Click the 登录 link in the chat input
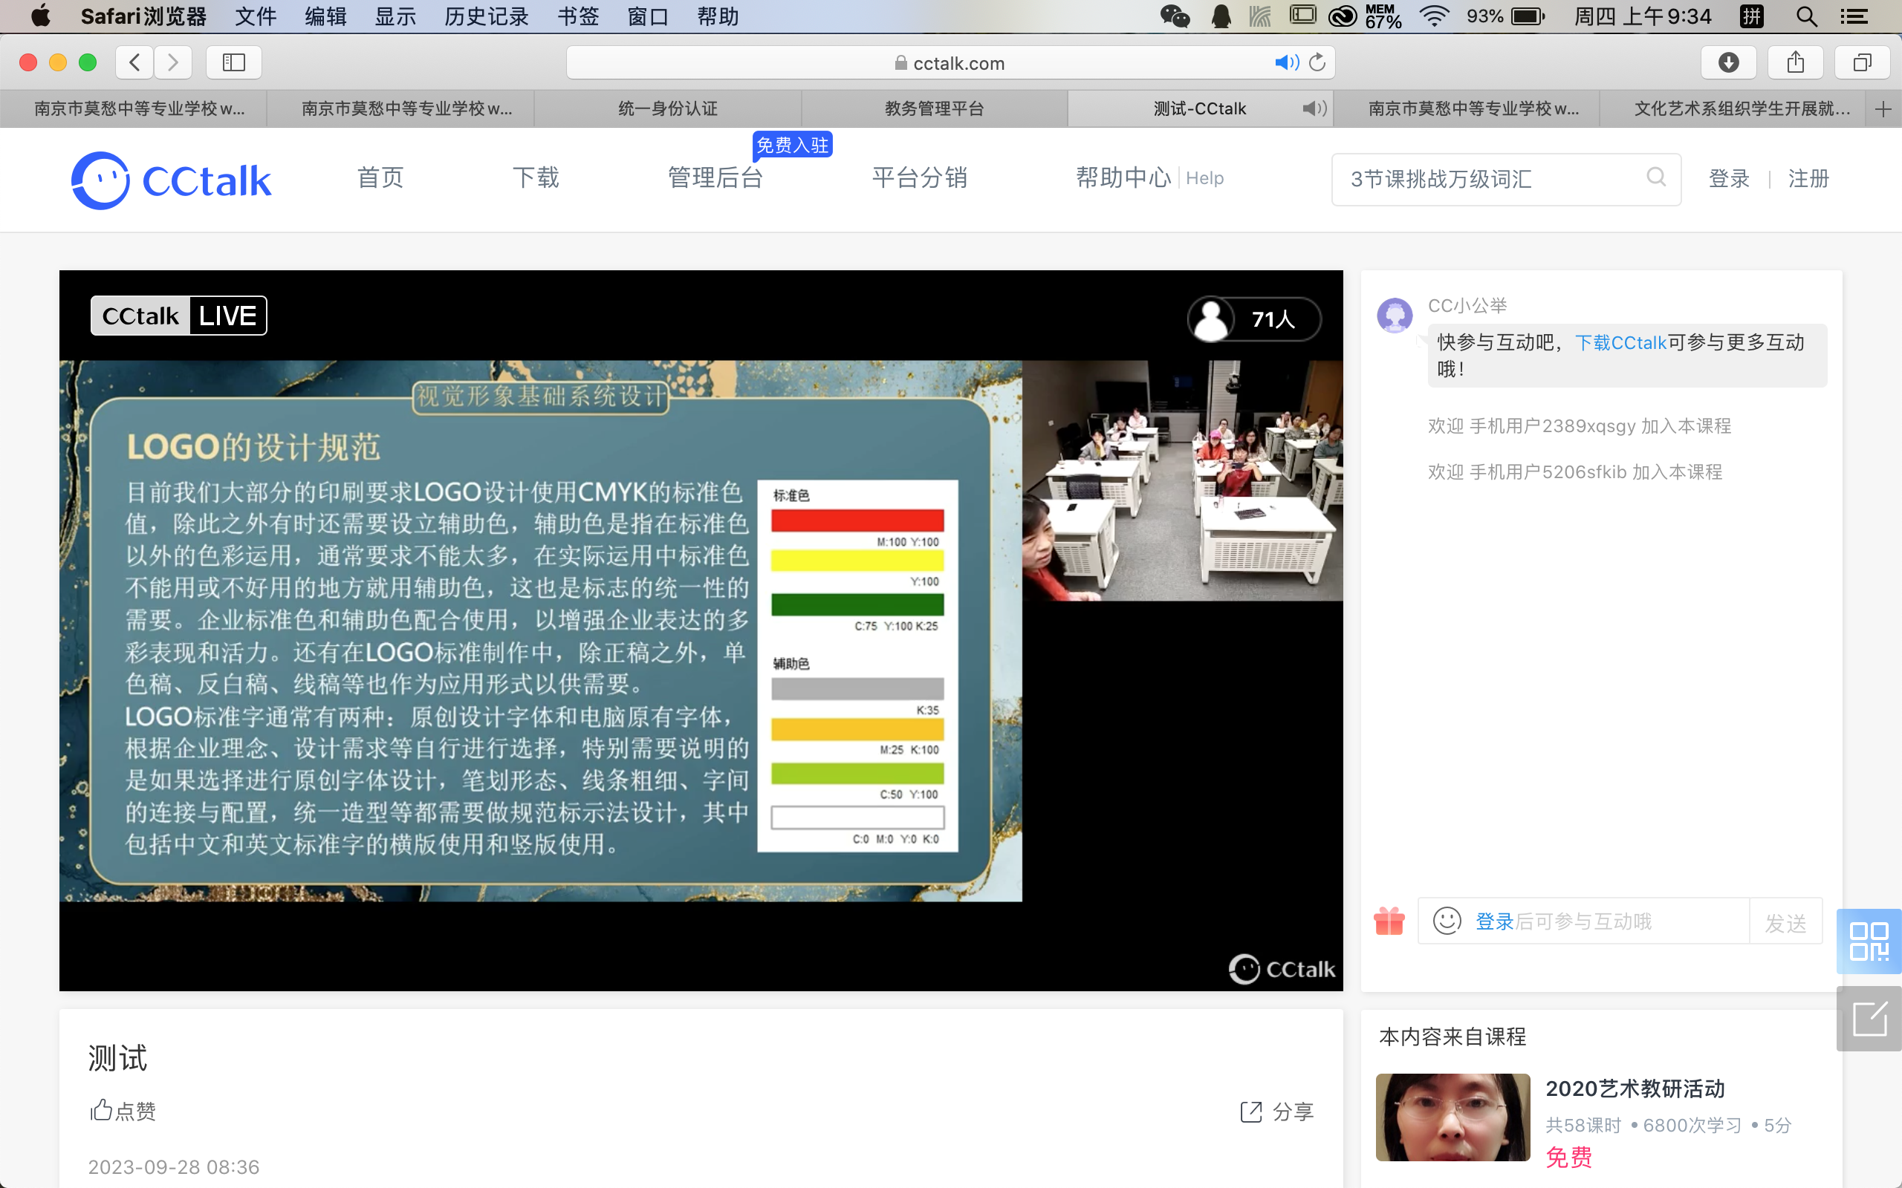Viewport: 1902px width, 1188px height. coord(1495,921)
